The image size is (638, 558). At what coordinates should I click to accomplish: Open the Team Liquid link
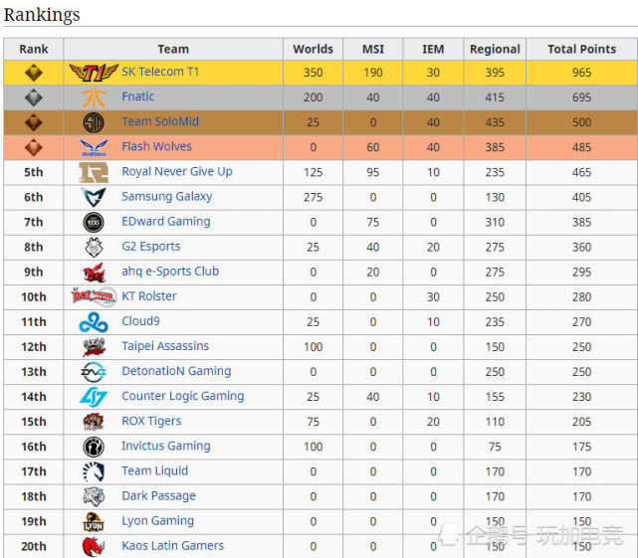tap(155, 470)
